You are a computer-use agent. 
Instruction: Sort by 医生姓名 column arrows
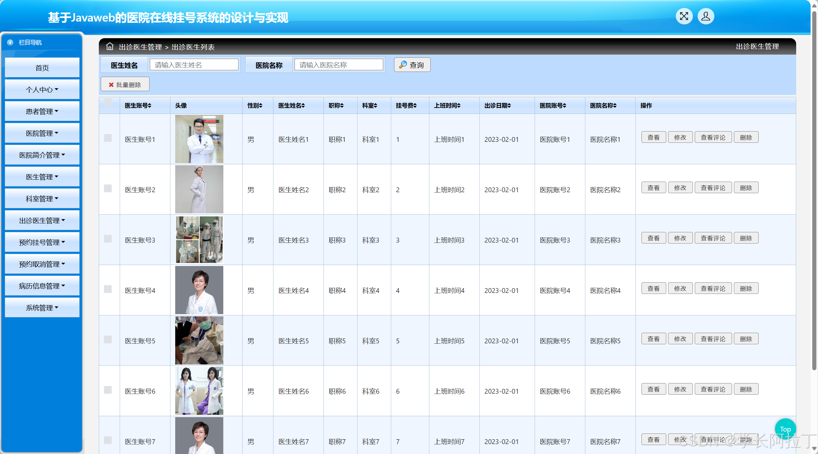(303, 106)
